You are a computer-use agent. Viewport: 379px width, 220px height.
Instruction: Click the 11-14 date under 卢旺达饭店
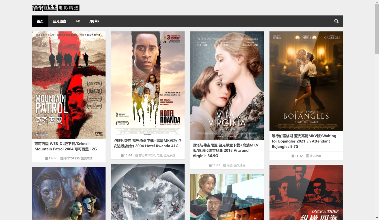(x=128, y=155)
